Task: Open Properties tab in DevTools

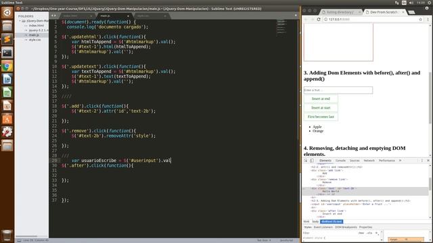Action: point(365,227)
